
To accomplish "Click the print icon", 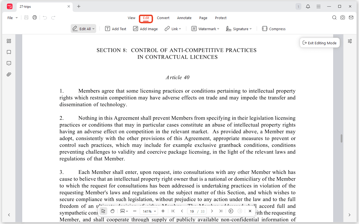I will pyautogui.click(x=35, y=18).
